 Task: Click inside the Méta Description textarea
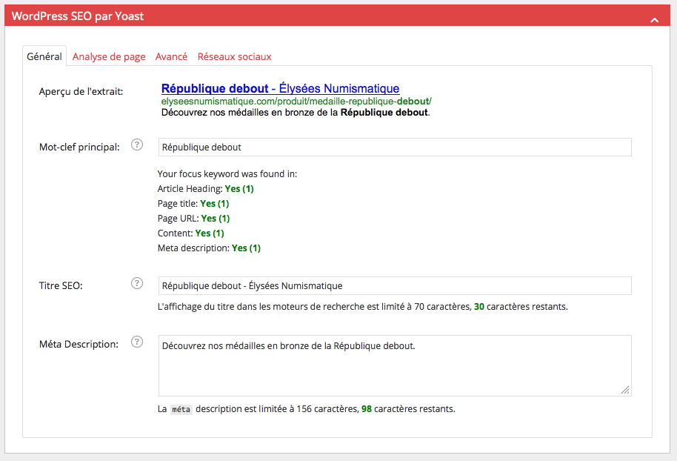(395, 365)
